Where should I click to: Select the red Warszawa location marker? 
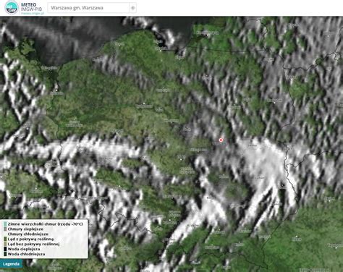click(221, 140)
